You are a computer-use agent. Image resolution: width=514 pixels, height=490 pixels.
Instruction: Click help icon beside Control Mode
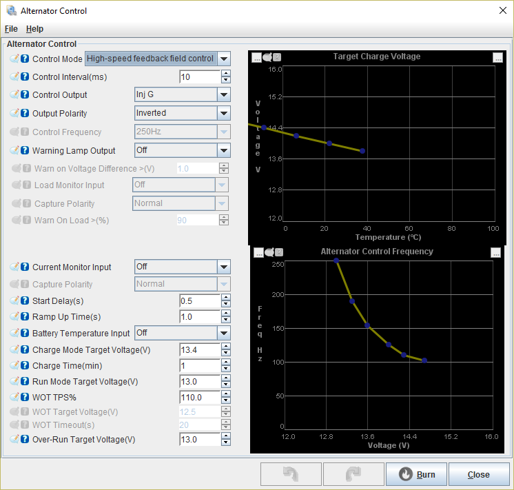pyautogui.click(x=25, y=59)
